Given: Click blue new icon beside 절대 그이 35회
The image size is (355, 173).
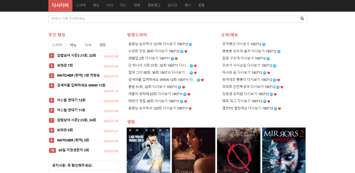Looking at the screenshot, I should [x=191, y=73].
